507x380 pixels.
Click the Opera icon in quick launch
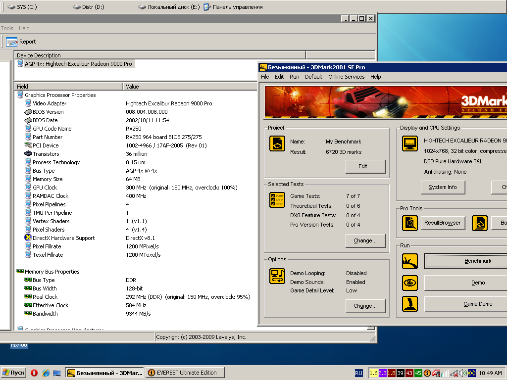[34, 373]
